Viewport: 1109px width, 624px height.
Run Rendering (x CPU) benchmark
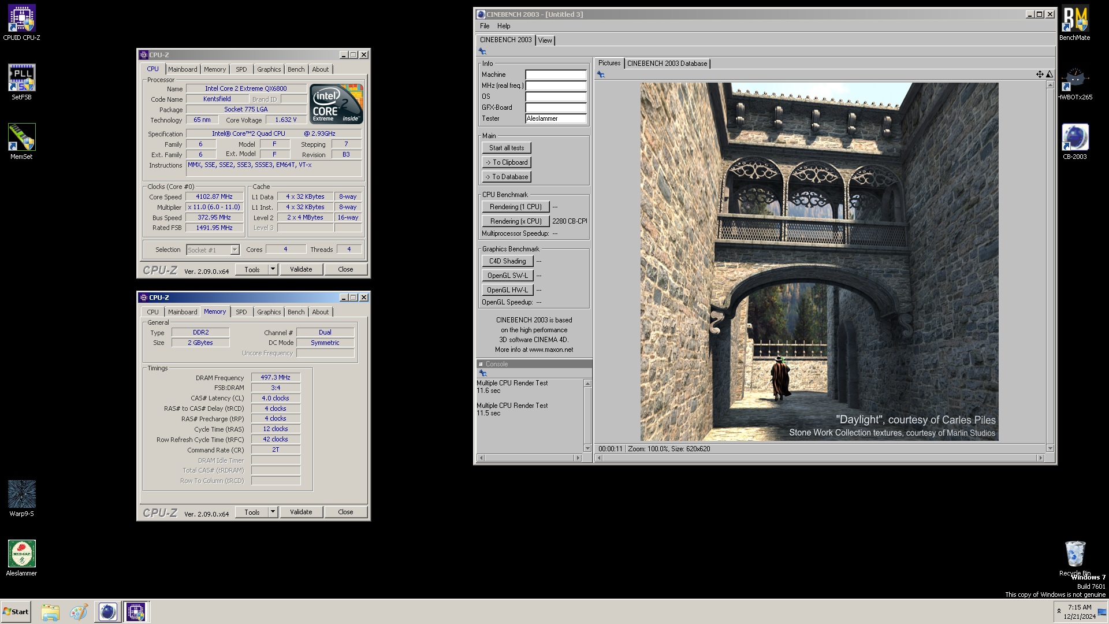[x=515, y=221]
